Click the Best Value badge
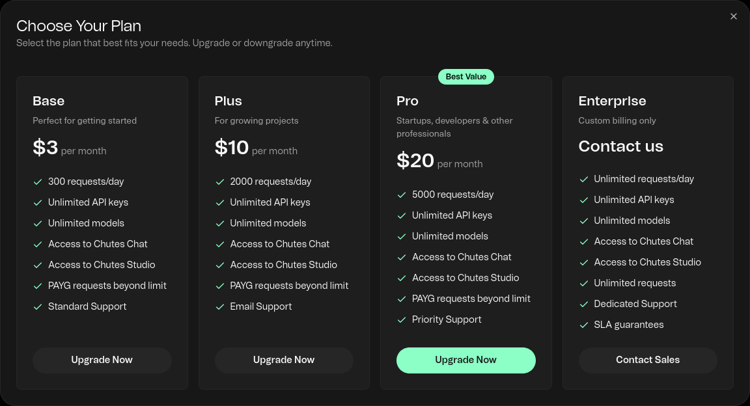Image resolution: width=750 pixels, height=406 pixels. (466, 77)
